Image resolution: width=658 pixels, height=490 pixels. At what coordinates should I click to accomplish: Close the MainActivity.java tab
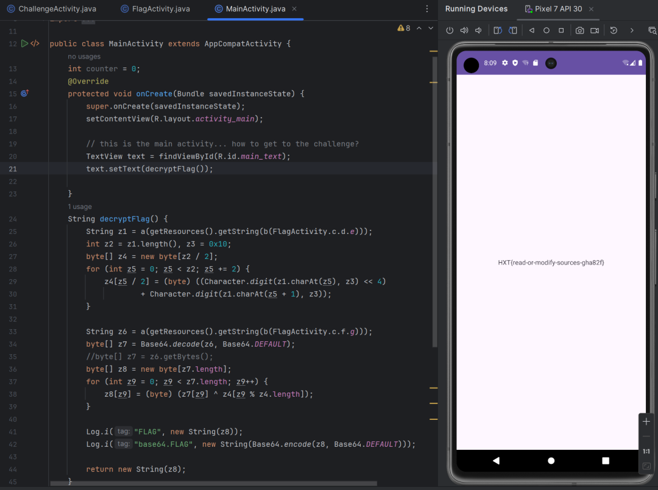(294, 9)
